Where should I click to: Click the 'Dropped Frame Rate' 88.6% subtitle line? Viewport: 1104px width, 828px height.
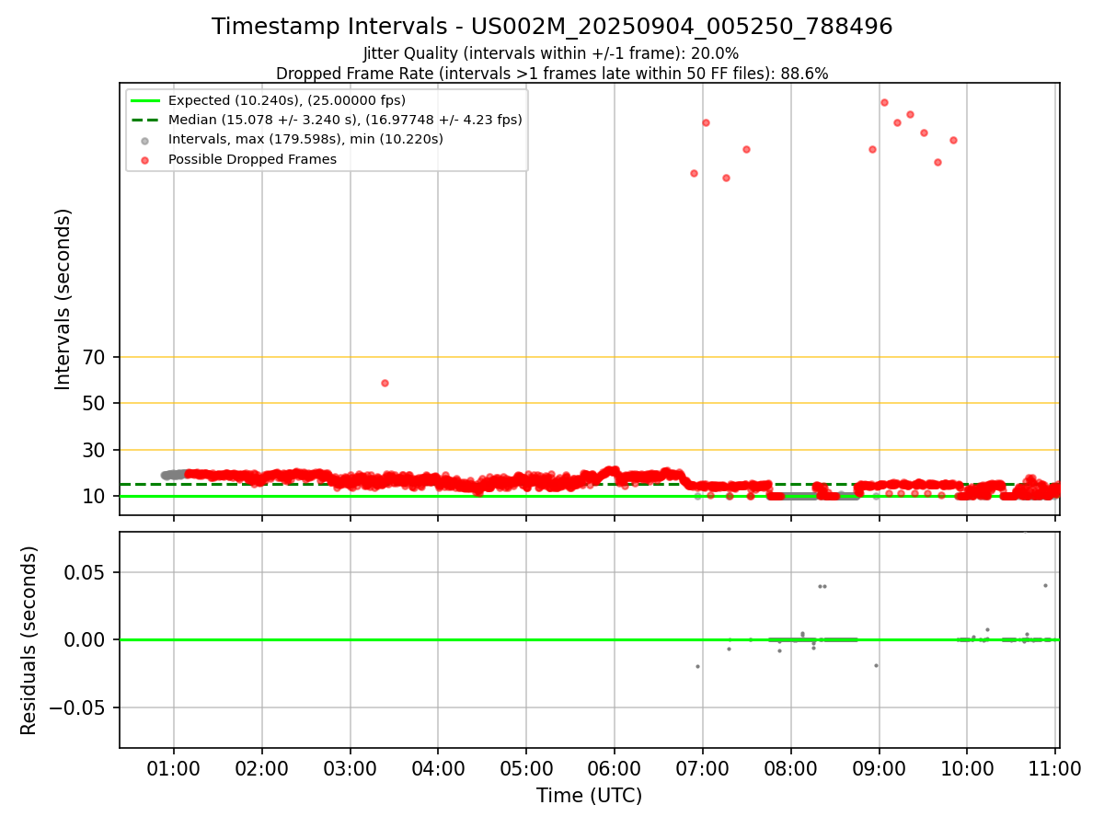click(552, 74)
